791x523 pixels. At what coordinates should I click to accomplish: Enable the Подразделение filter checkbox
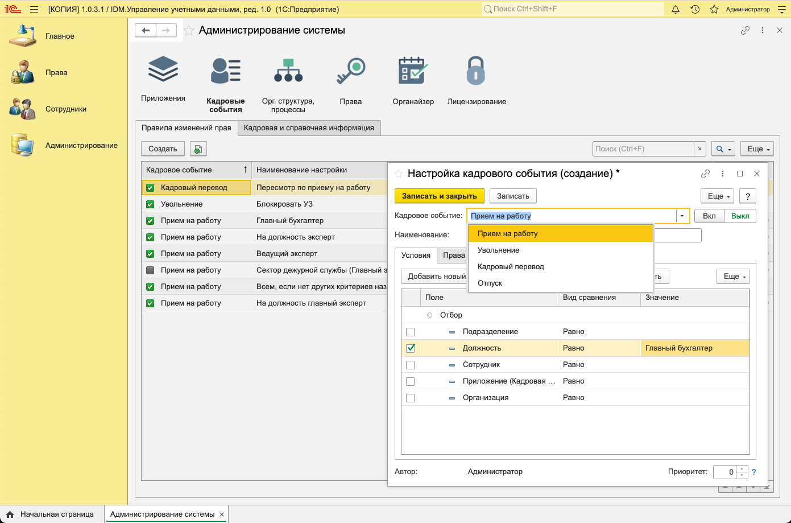[411, 332]
